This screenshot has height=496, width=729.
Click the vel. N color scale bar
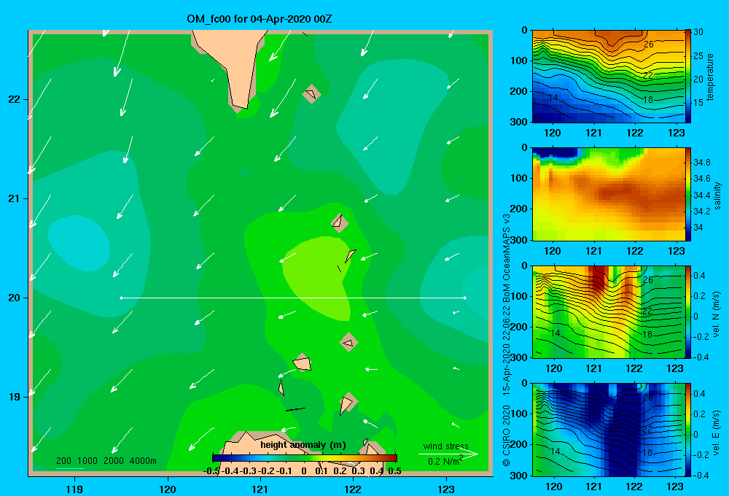coord(687,312)
